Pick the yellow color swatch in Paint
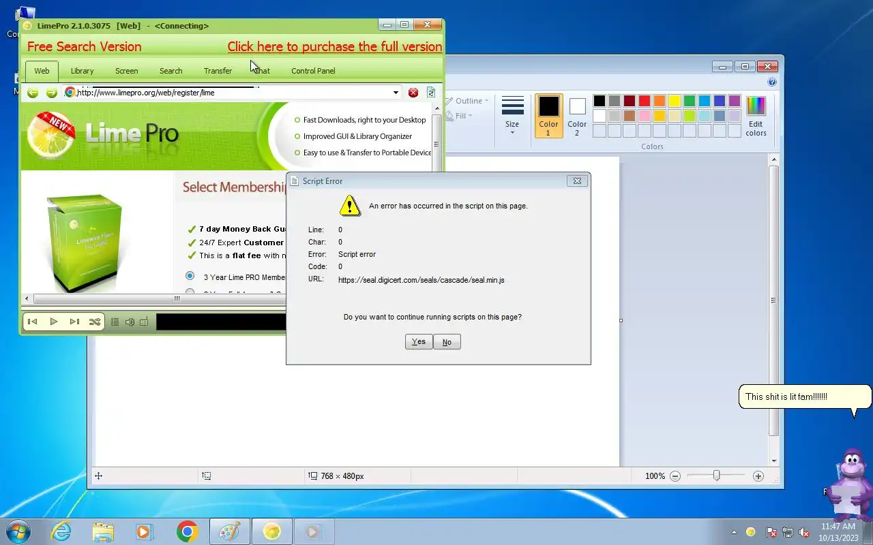 674,101
